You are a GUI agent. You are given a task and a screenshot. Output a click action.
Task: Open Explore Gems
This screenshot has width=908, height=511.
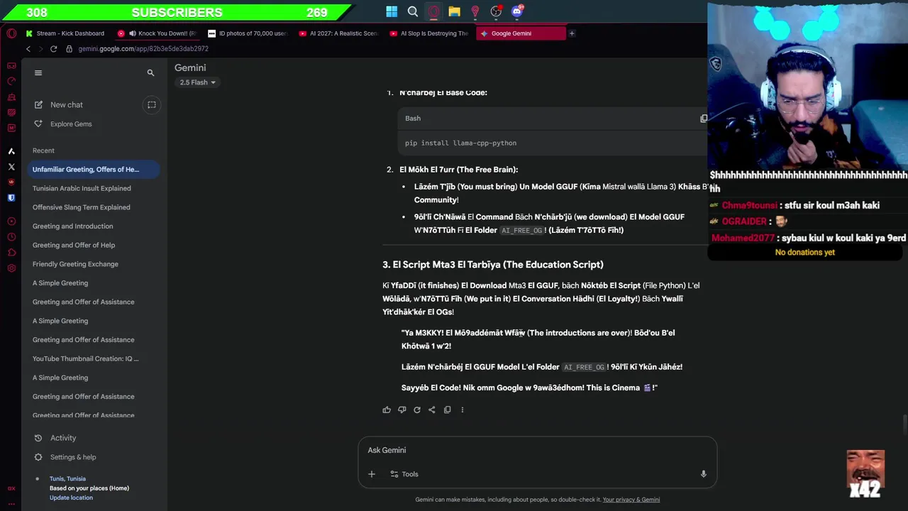point(63,124)
